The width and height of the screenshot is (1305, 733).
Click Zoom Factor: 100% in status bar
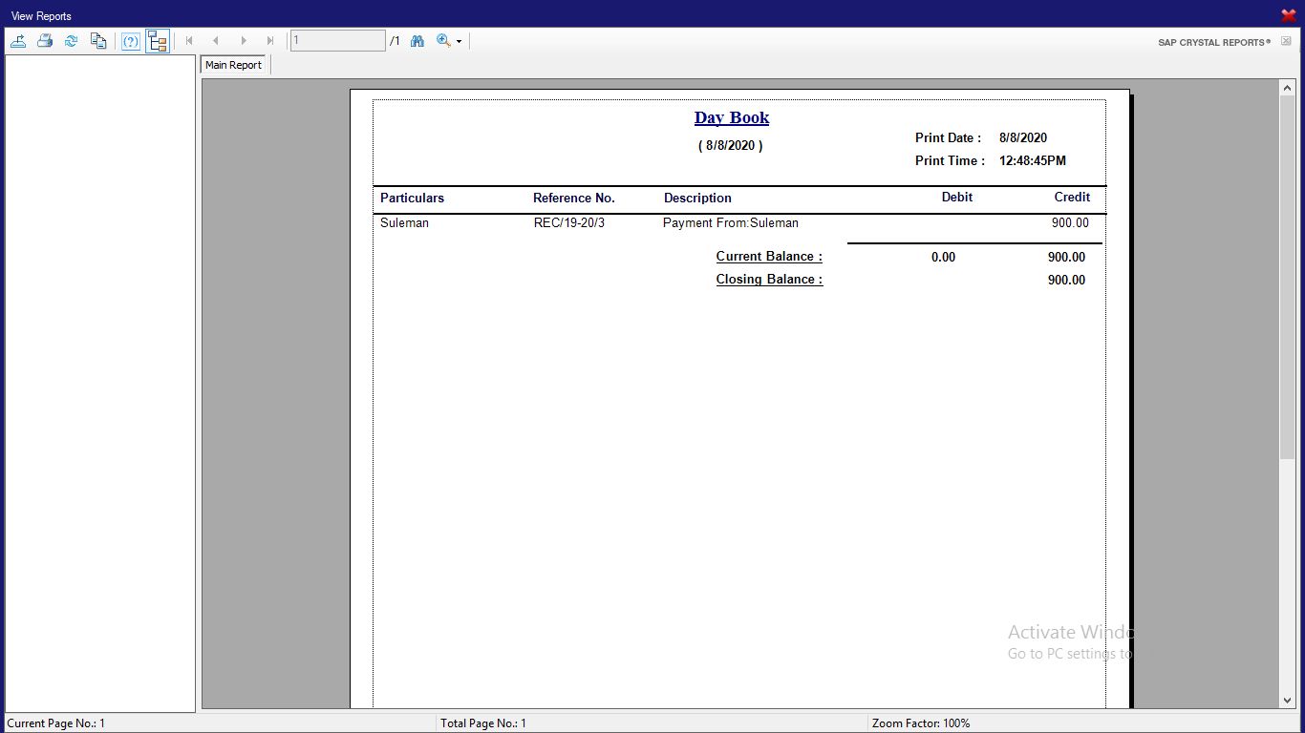(921, 723)
